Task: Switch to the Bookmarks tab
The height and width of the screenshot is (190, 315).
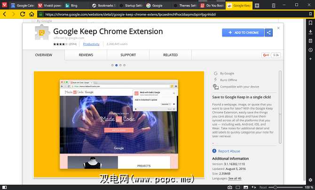Action: pyautogui.click(x=103, y=6)
